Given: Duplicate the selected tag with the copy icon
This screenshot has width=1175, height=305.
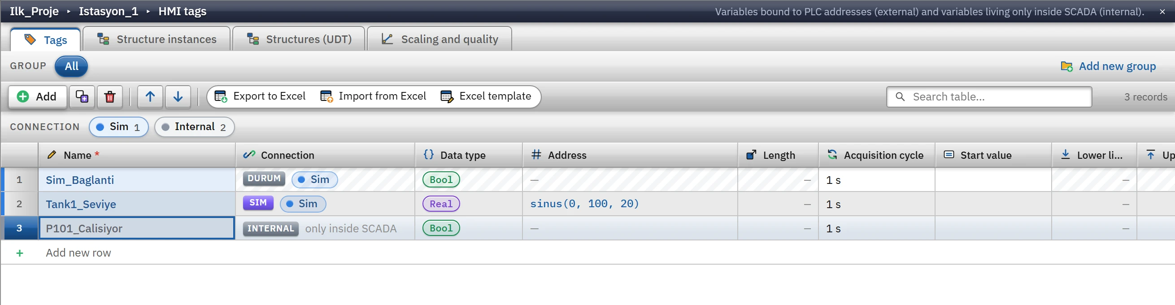Looking at the screenshot, I should pyautogui.click(x=82, y=96).
